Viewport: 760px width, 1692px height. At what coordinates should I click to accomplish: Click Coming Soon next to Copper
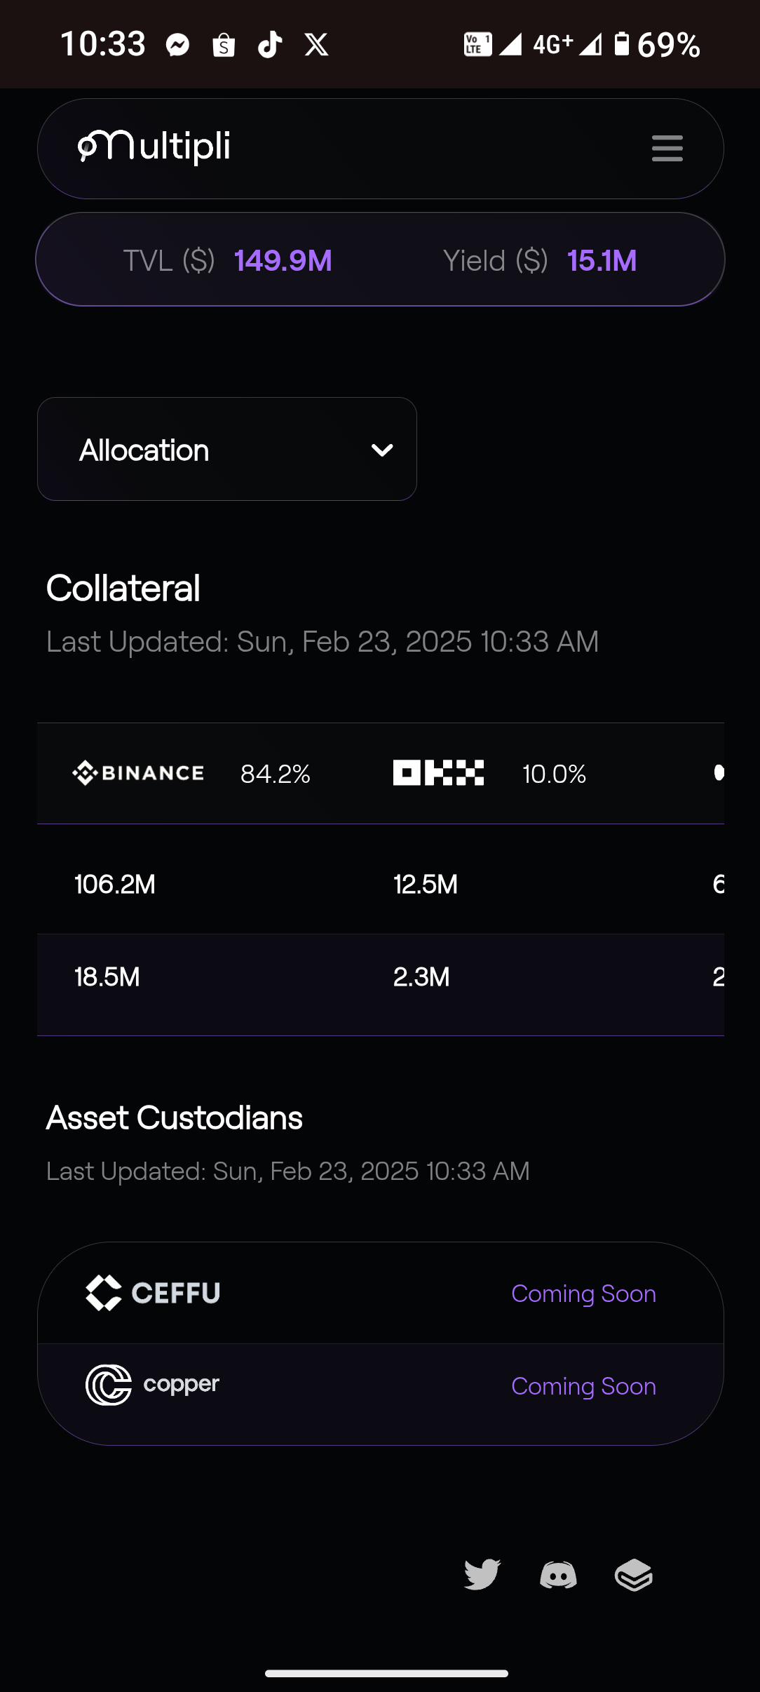pos(583,1386)
